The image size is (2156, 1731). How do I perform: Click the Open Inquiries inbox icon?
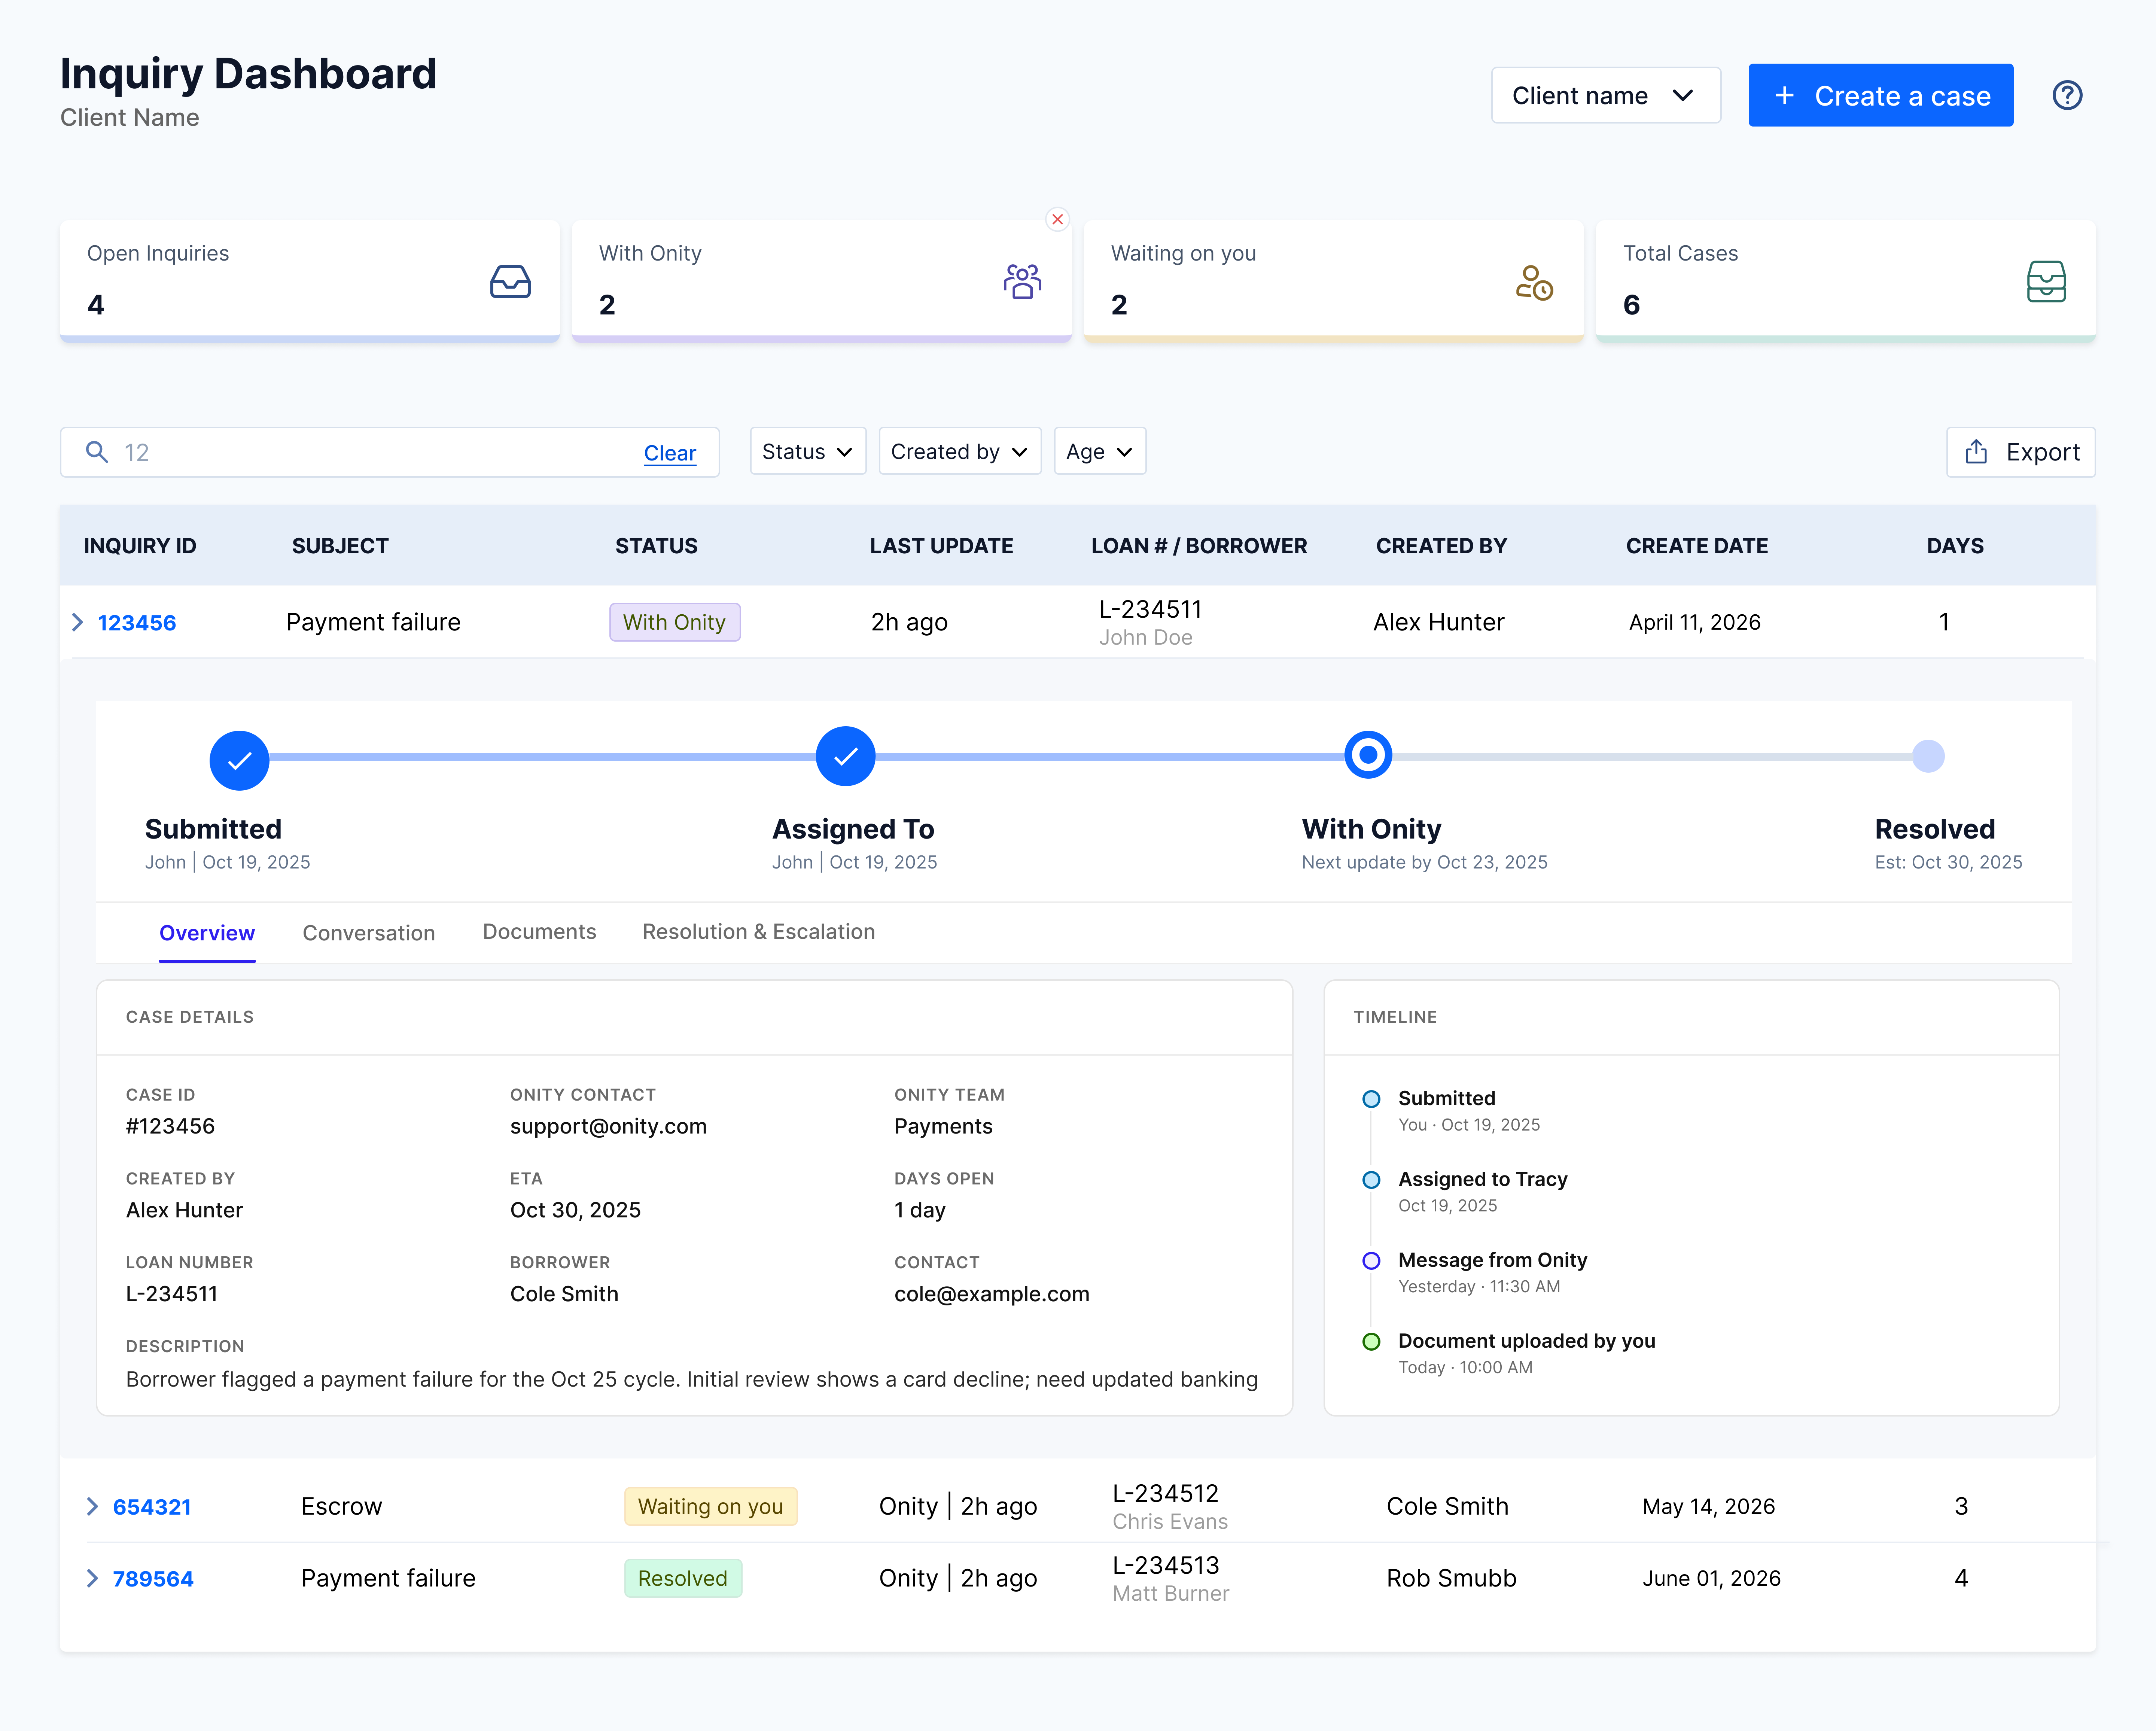[510, 281]
